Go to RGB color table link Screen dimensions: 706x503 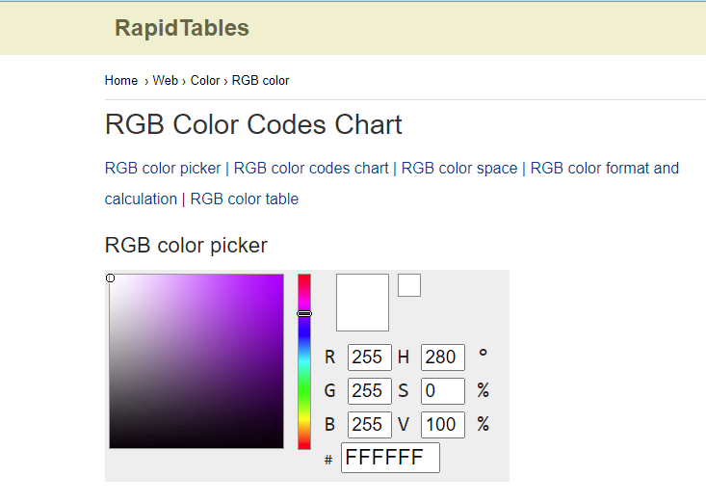[x=245, y=199]
